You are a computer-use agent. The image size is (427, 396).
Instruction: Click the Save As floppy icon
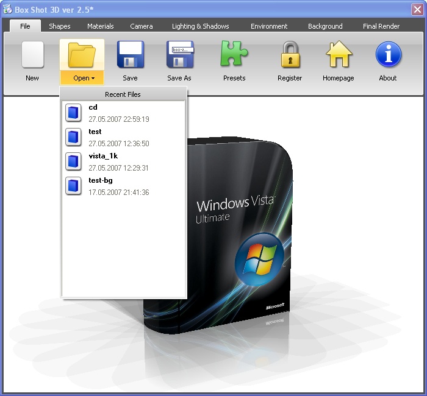[x=179, y=55]
